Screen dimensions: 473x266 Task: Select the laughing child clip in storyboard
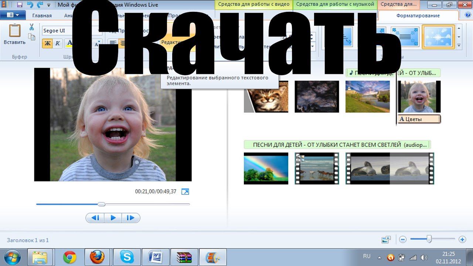[x=419, y=96]
